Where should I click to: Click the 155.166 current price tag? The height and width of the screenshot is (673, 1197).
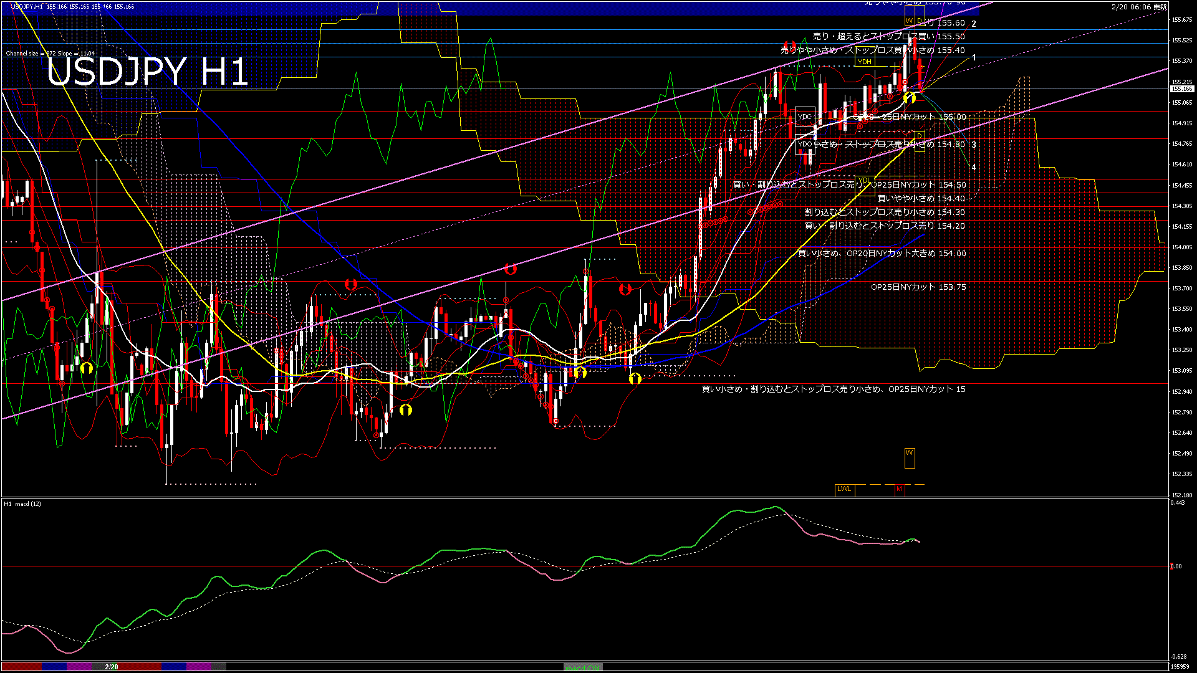pos(1181,88)
